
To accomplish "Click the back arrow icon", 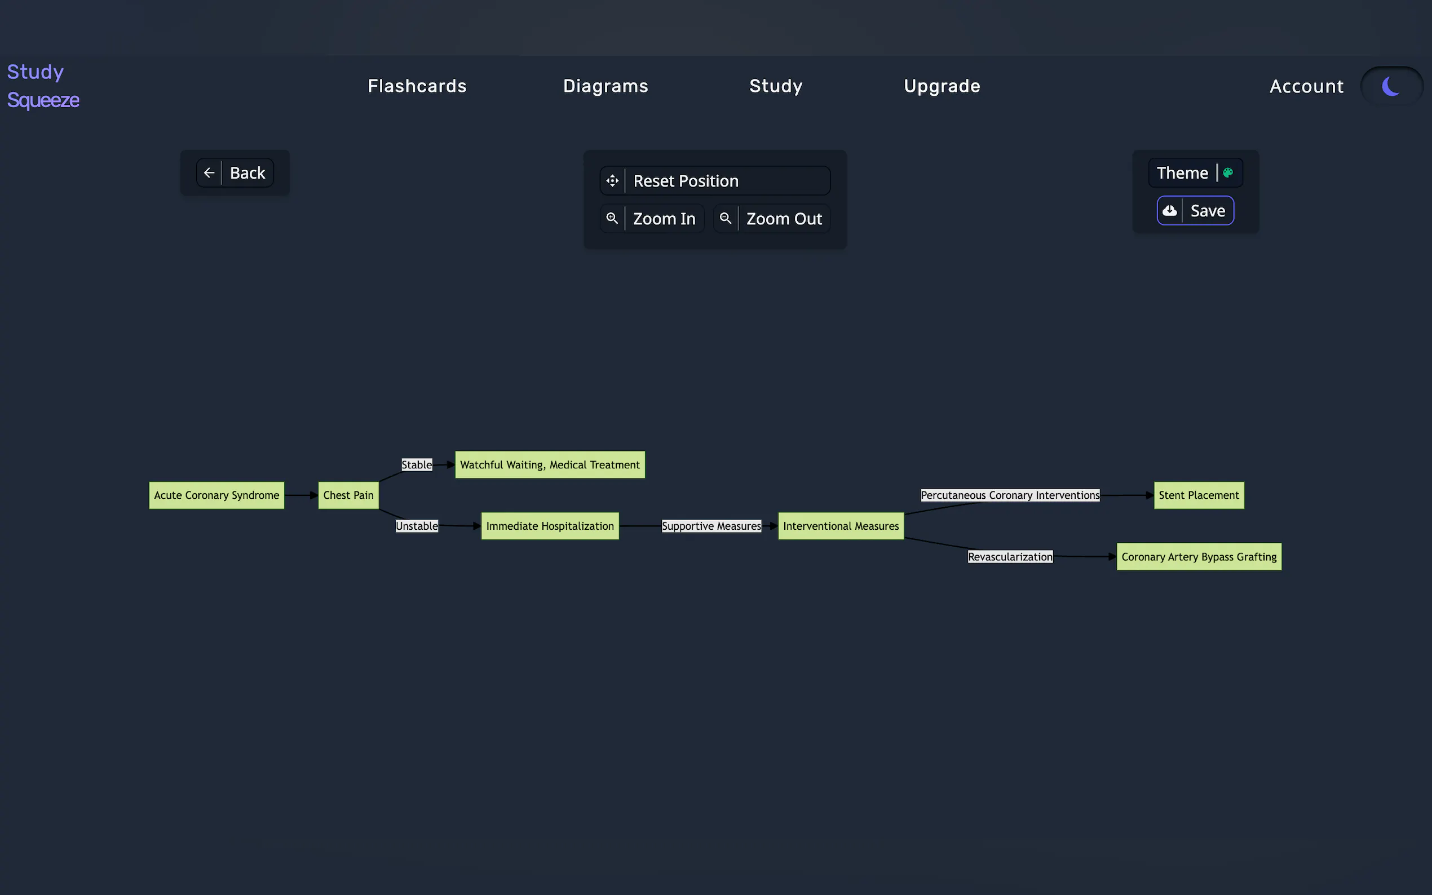I will (x=209, y=173).
